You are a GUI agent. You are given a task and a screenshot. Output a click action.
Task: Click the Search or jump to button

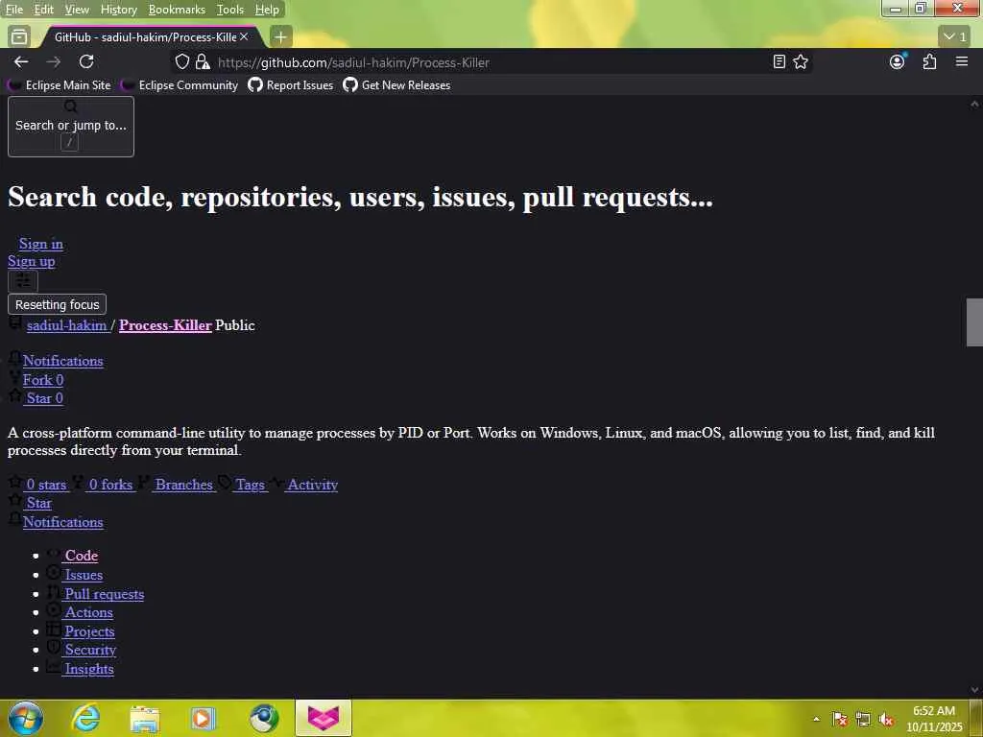click(71, 127)
